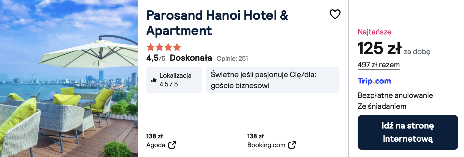Open the hotel terrace photo
This screenshot has height=157, width=464.
[x=69, y=78]
